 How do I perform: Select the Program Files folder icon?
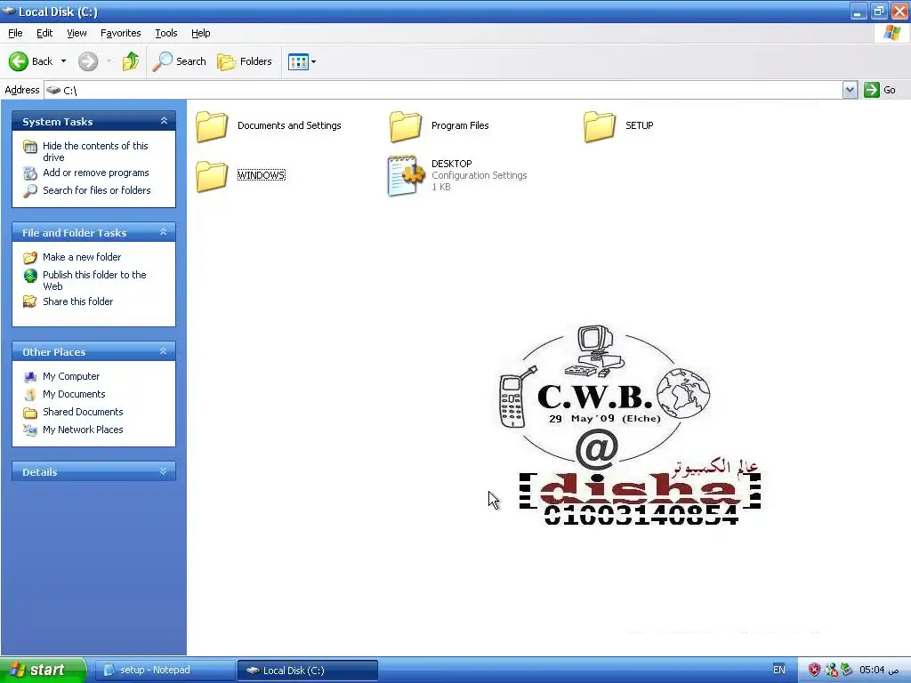click(406, 126)
